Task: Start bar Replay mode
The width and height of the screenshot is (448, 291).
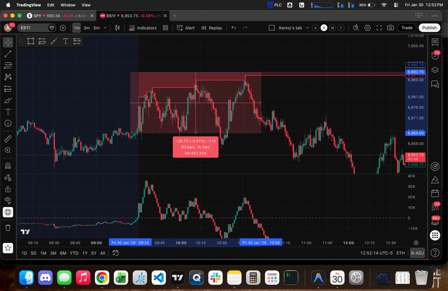Action: [211, 28]
